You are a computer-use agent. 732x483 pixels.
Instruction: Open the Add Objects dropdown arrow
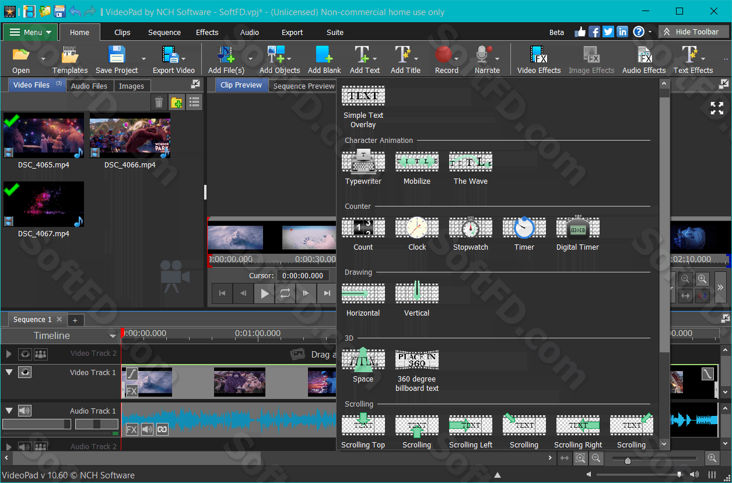pyautogui.click(x=289, y=58)
